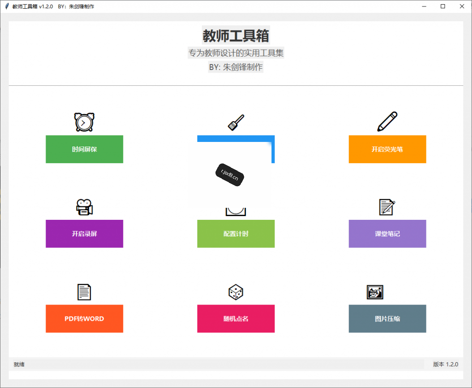Open 课堂笔记 class notes

(387, 234)
